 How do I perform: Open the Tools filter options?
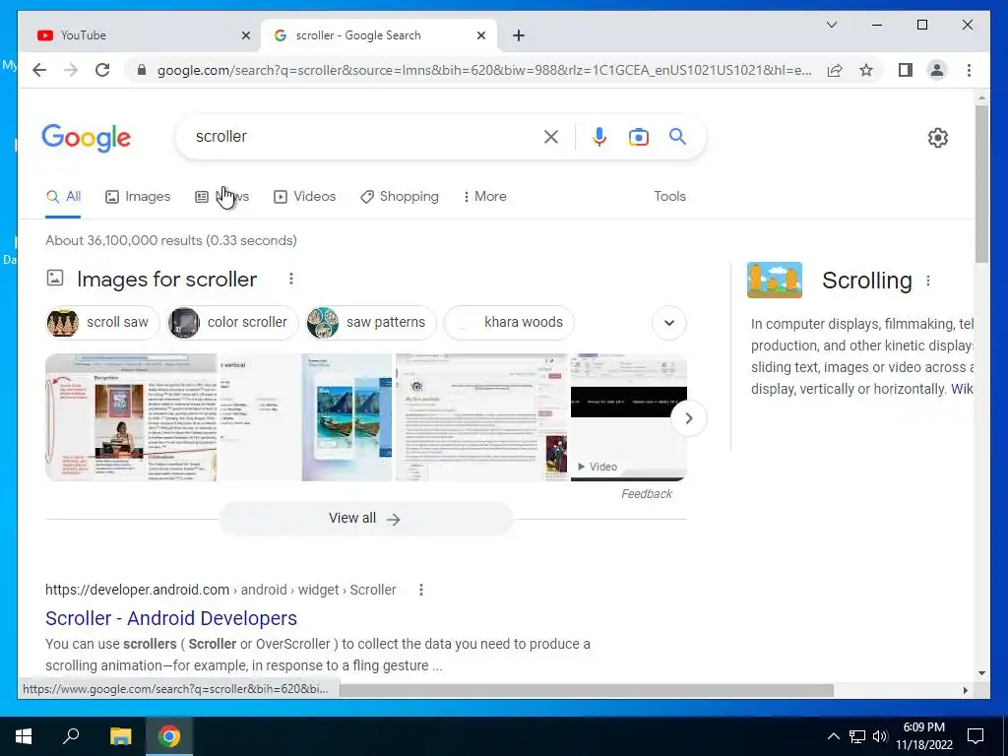669,197
